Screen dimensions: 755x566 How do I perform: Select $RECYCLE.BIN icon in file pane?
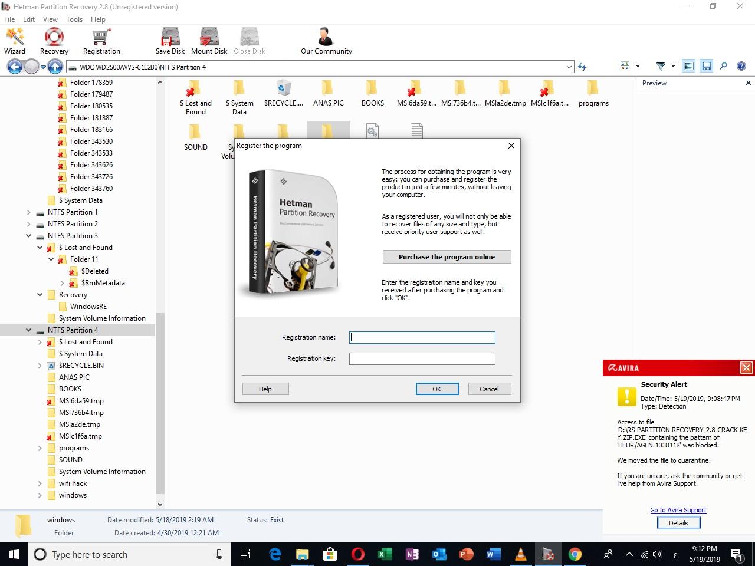284,88
